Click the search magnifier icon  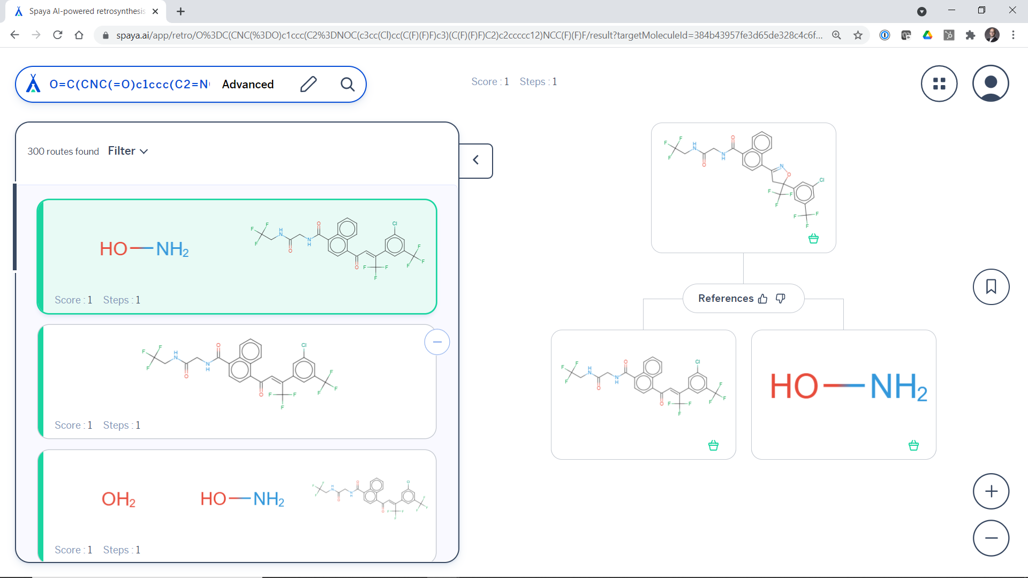pyautogui.click(x=347, y=84)
